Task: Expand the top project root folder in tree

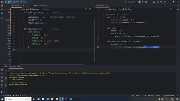Action: point(6,9)
